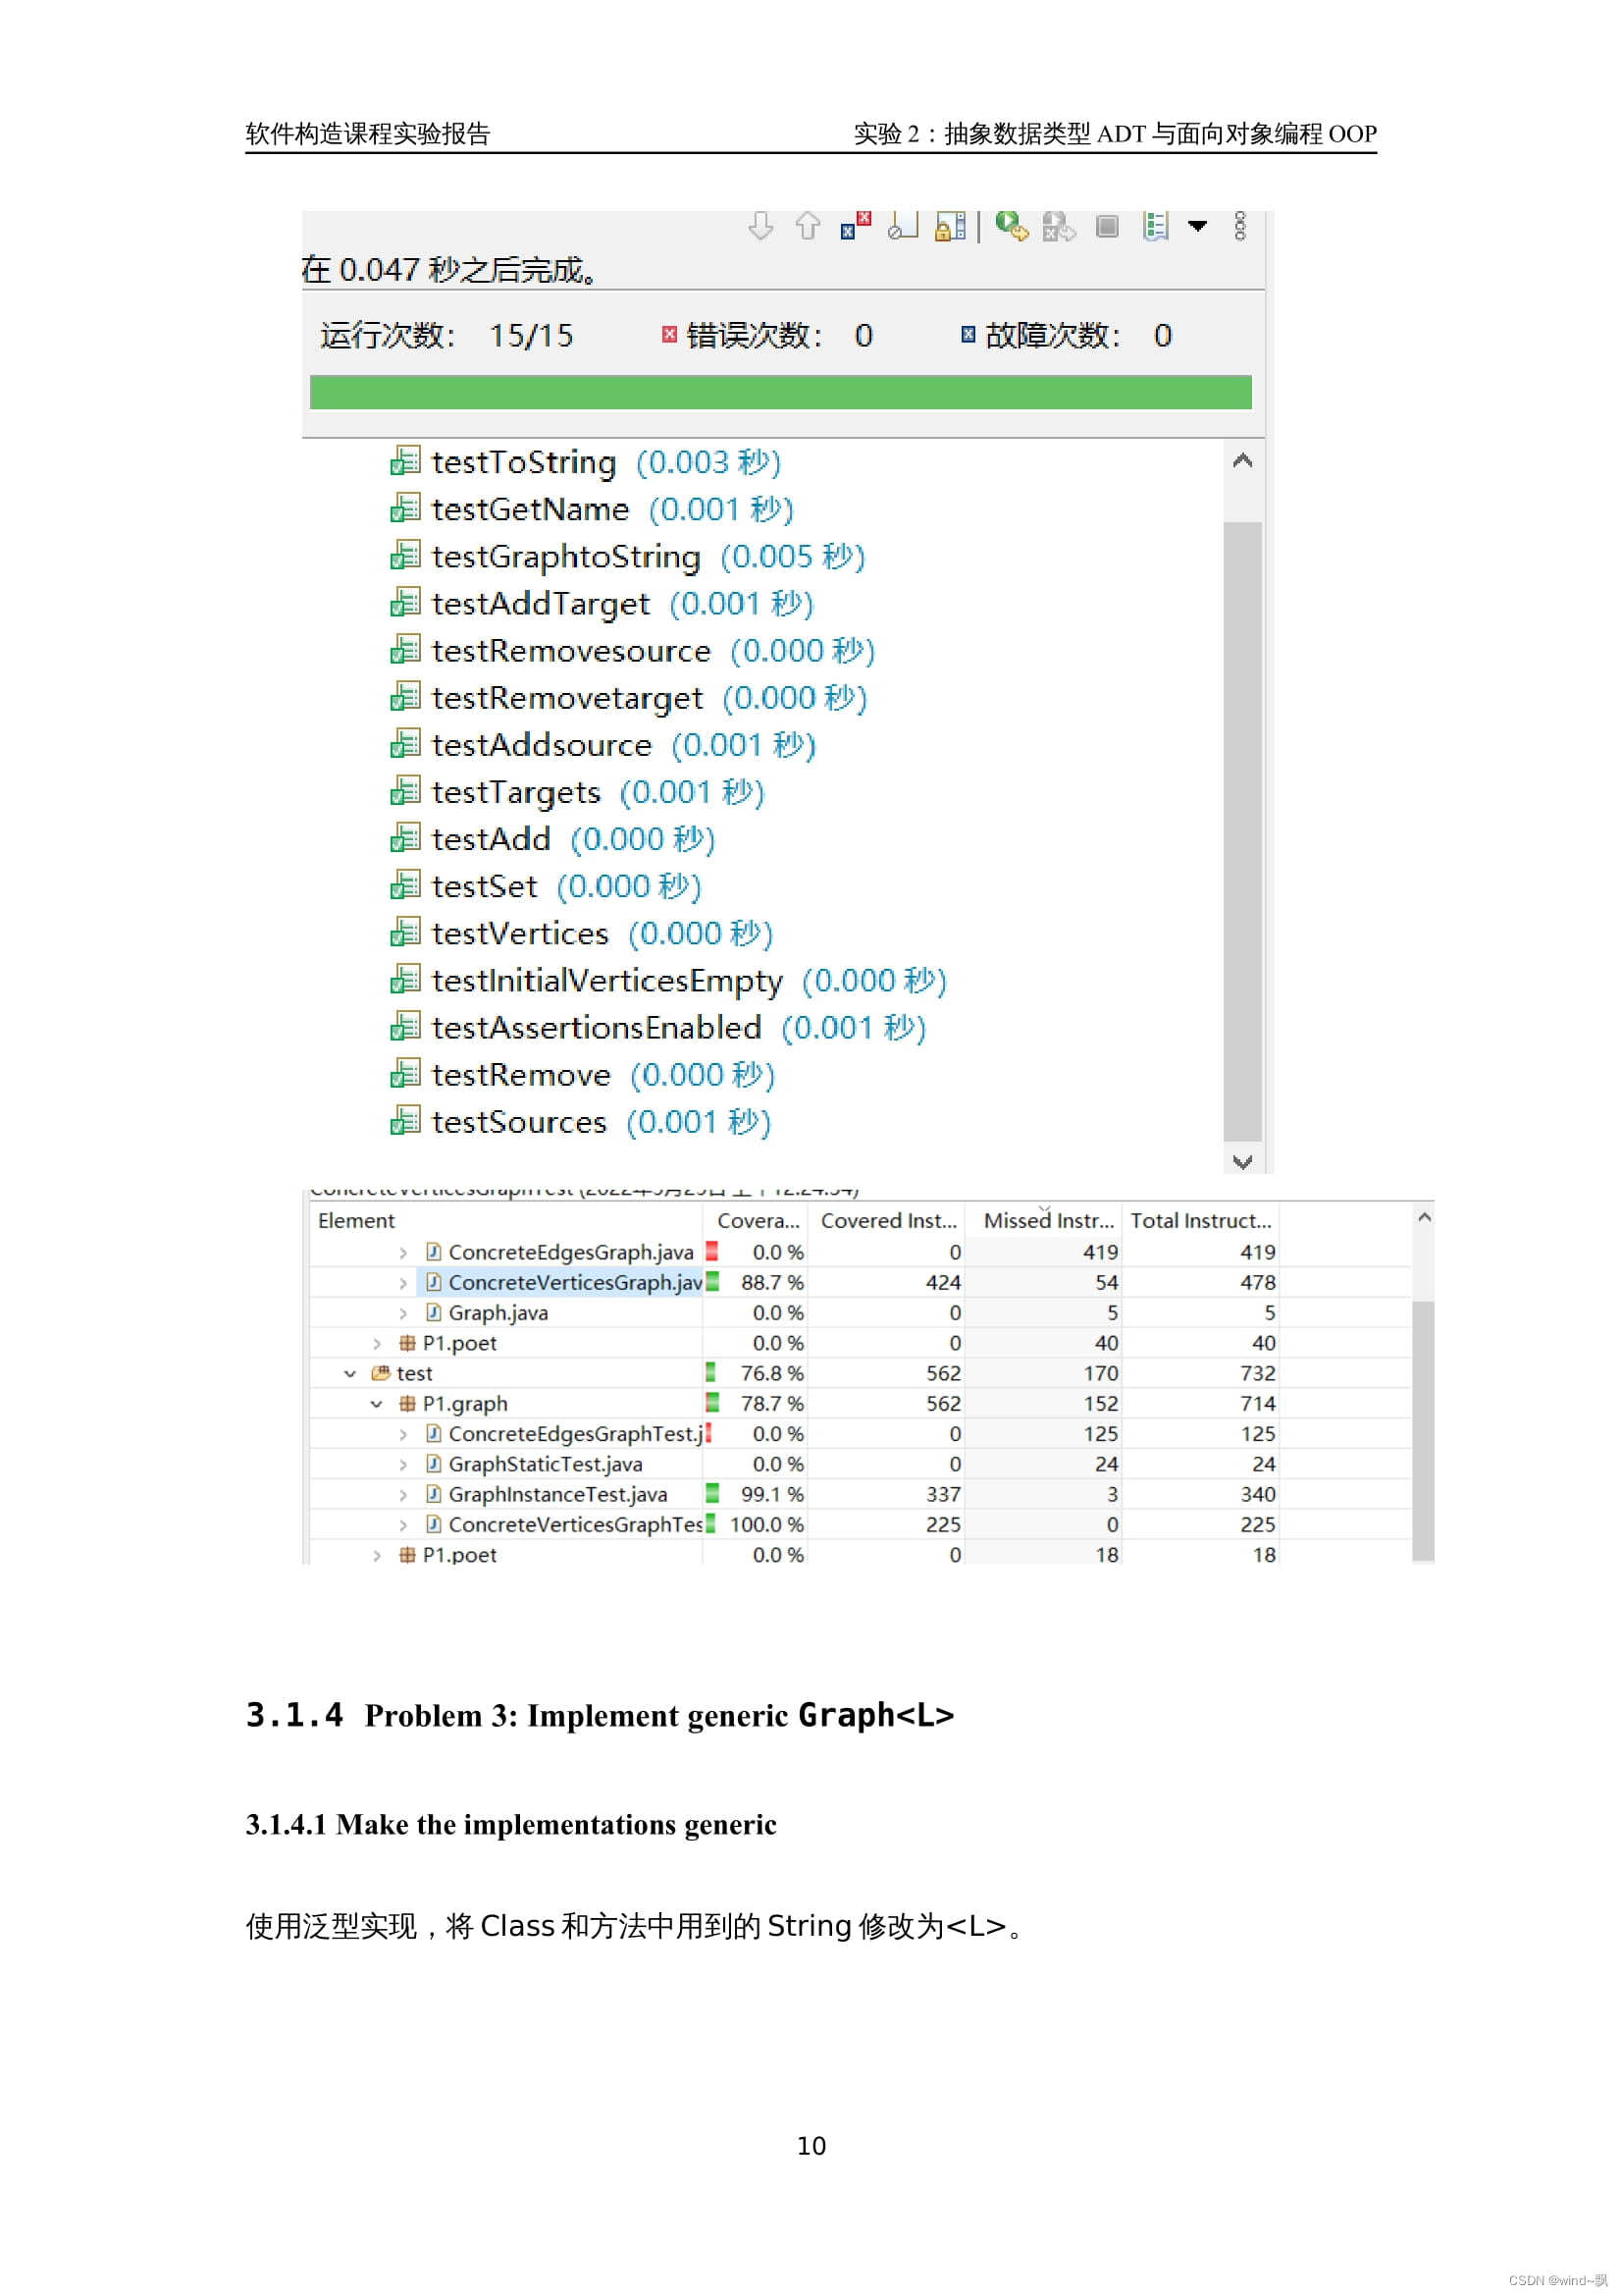Select the testVertices test entry
This screenshot has width=1623, height=2296.
tap(582, 932)
